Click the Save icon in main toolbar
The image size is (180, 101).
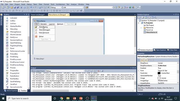click(15, 8)
